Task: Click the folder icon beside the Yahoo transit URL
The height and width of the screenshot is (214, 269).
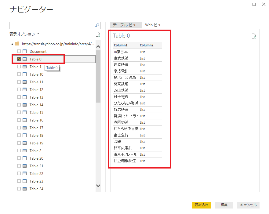Action: pyautogui.click(x=17, y=44)
